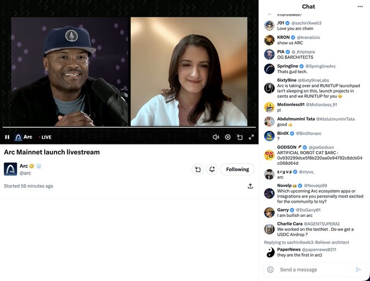Click Abdulmumini Tata's avatar
The width and height of the screenshot is (370, 281).
click(x=269, y=122)
